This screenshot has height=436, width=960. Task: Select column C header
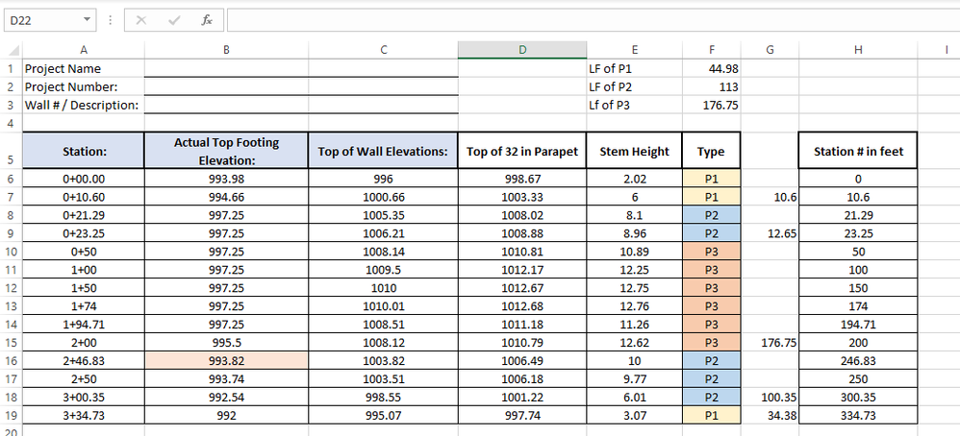pos(383,51)
